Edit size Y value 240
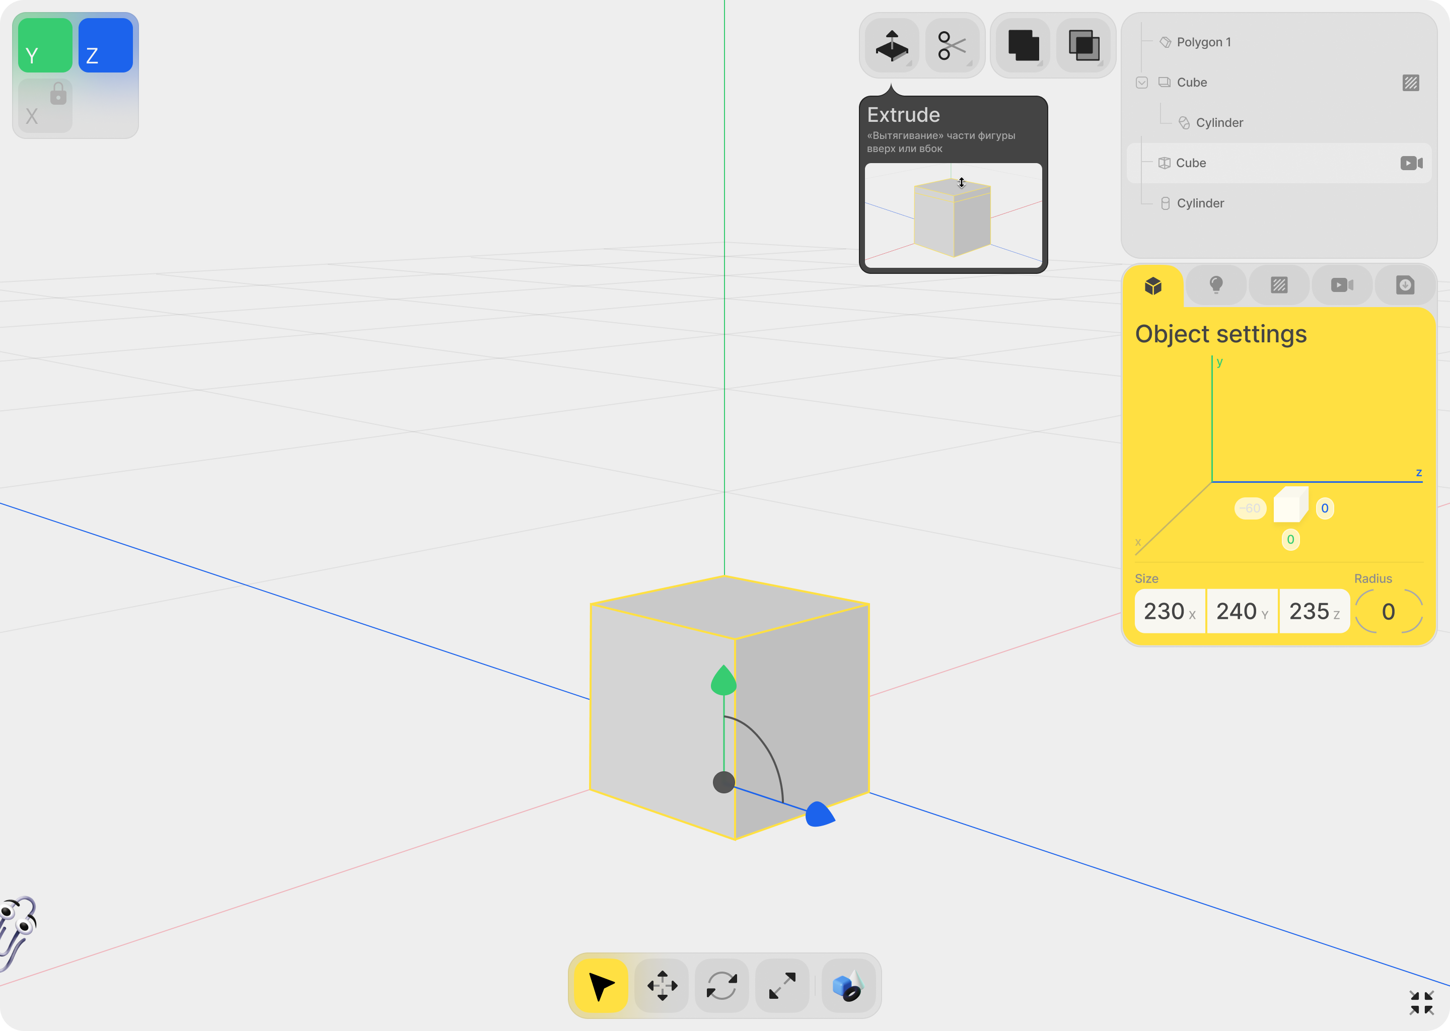The height and width of the screenshot is (1031, 1450). tap(1242, 611)
